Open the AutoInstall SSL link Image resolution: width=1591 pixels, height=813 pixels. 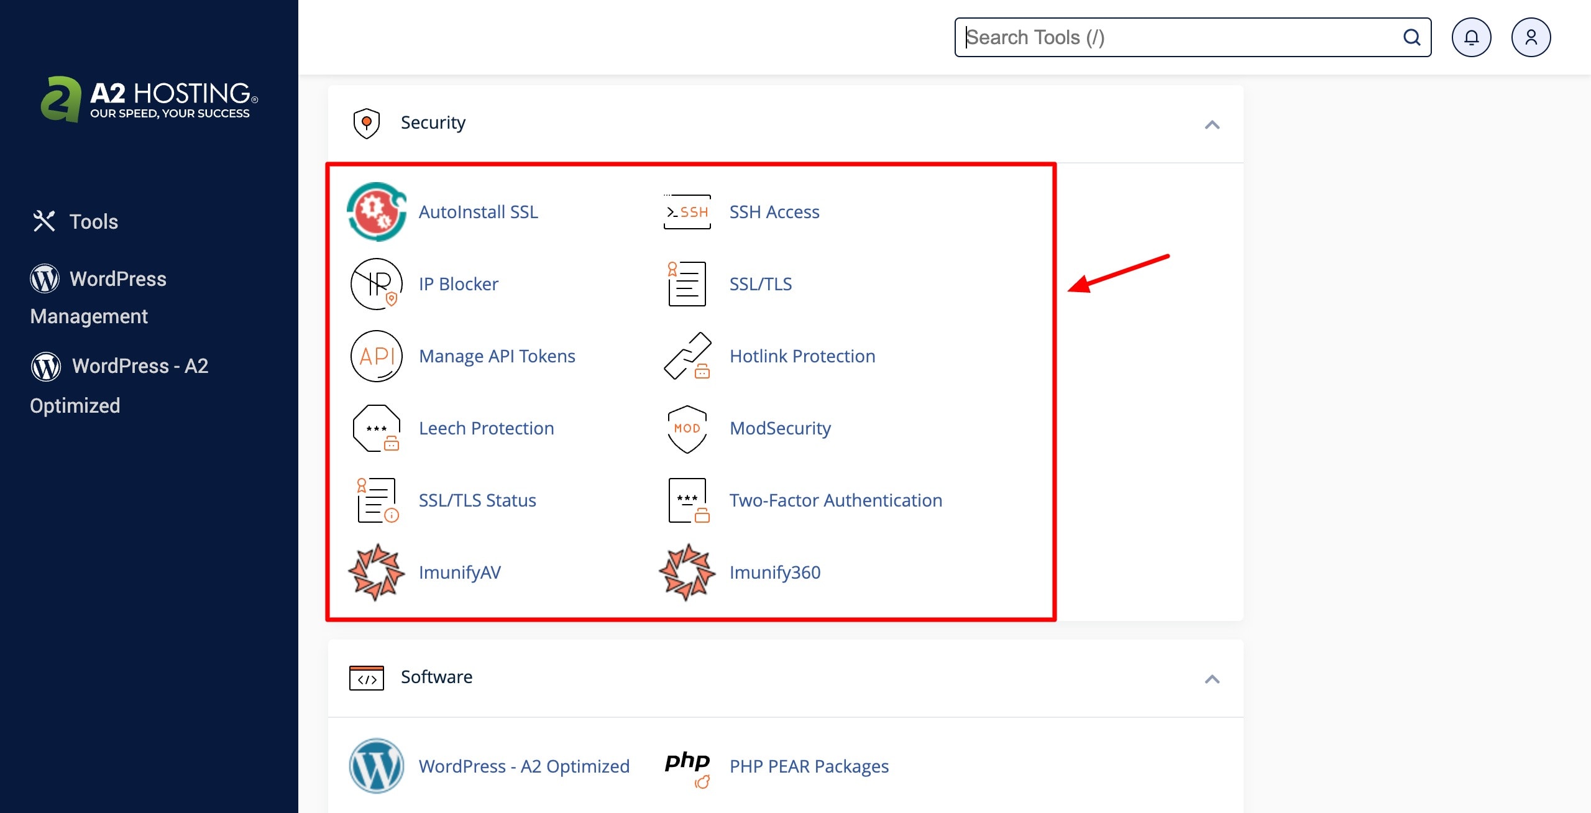click(478, 212)
